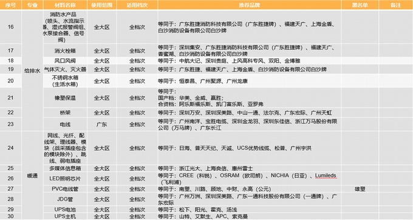413x220 pixels.
Task: Select the 多媒体信息箱 material cell
Action: click(65, 168)
